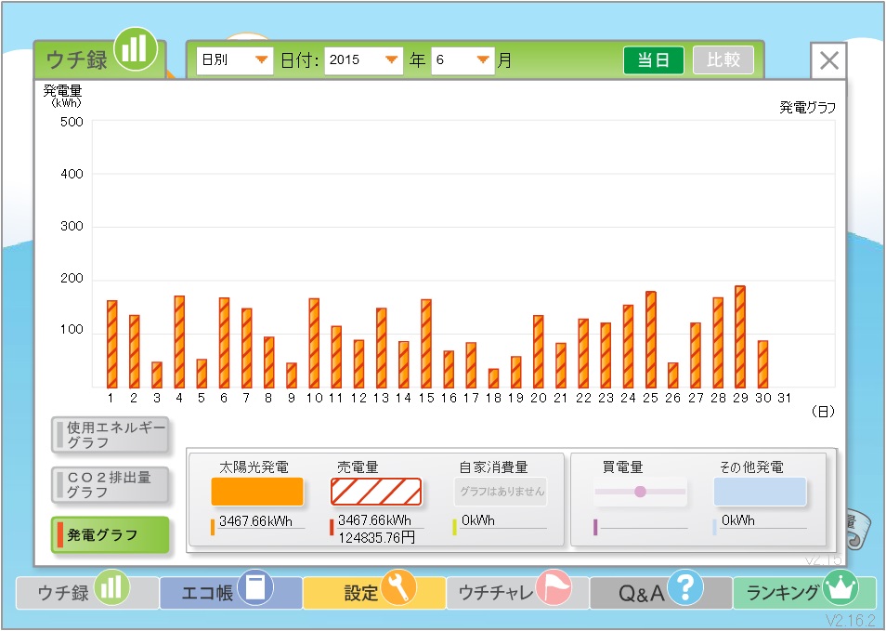886x631 pixels.
Task: Click the 買電量 label
Action: click(622, 467)
